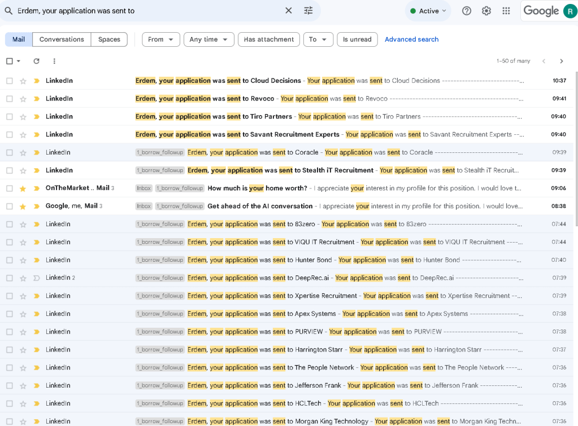Open the How much is your home worth email
Viewport: 578px width, 426px height.
[287, 188]
